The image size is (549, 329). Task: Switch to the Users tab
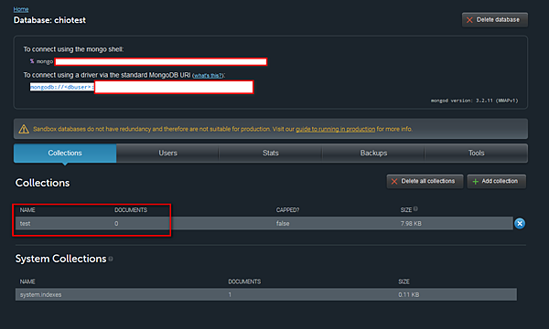point(167,154)
